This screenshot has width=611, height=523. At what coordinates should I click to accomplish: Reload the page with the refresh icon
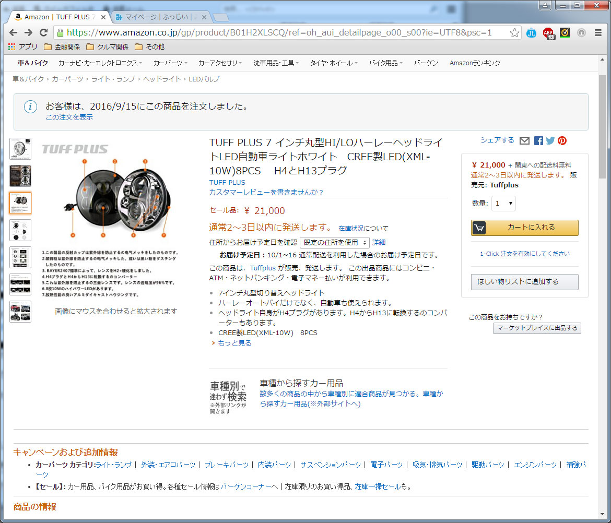(44, 33)
